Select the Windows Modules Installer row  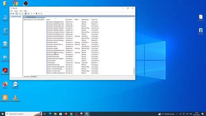[x=72, y=30]
